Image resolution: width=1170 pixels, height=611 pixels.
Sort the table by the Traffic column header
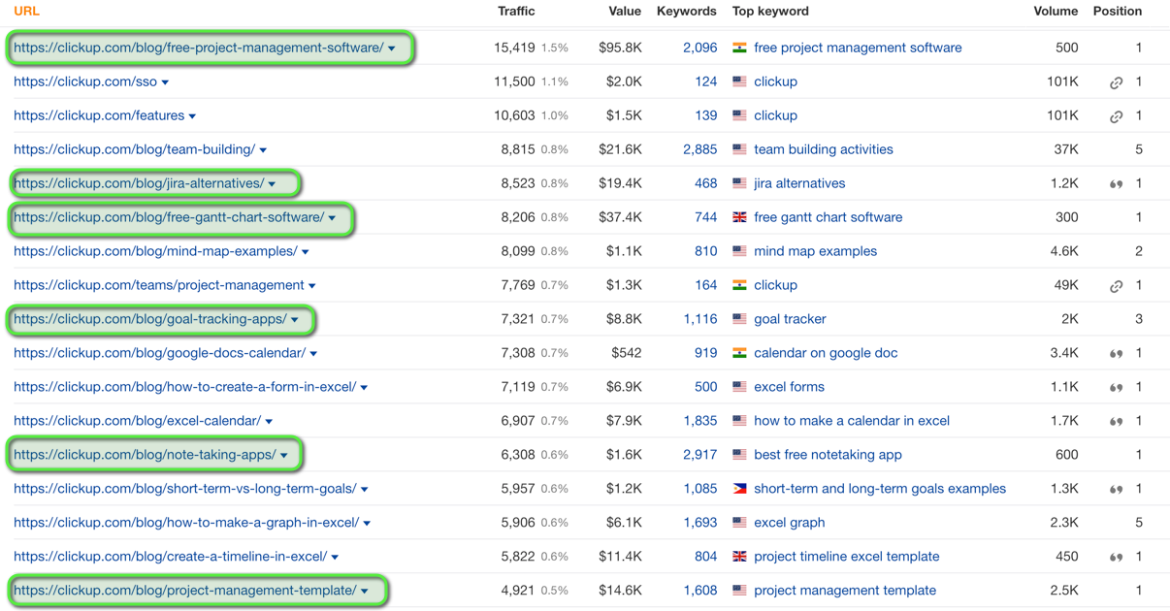(x=516, y=12)
